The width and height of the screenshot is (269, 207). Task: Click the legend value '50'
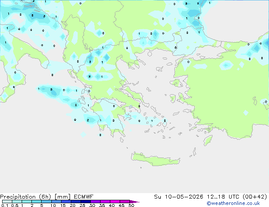pos(131,205)
